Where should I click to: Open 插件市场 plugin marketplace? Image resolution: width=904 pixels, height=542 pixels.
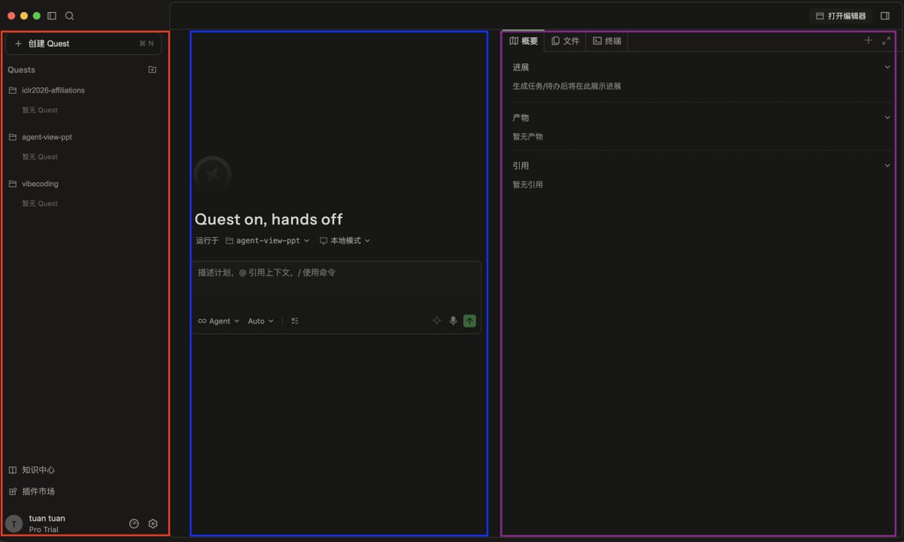(x=32, y=492)
